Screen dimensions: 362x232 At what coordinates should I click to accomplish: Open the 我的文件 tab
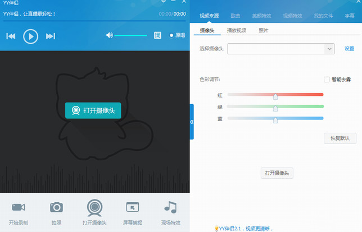tap(323, 16)
